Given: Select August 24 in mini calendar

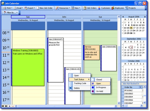Looking at the screenshot, I should click(x=134, y=31).
